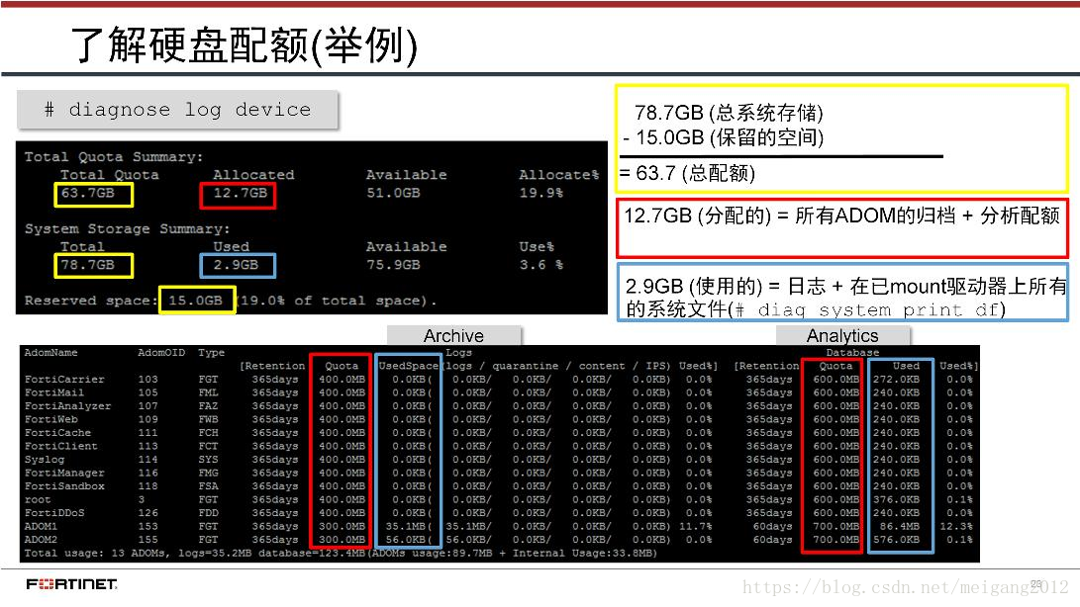Click ADOM2's analytics used 576.0KB
Image resolution: width=1080 pixels, height=607 pixels.
pos(896,540)
